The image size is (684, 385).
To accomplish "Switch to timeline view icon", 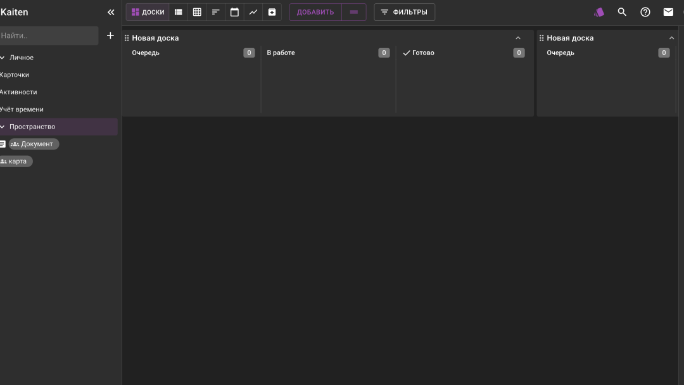I will 216,12.
